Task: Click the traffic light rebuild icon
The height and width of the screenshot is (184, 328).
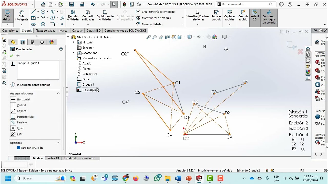Action: [x=124, y=4]
